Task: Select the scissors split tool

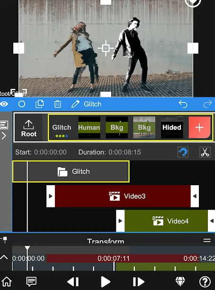Action: click(x=205, y=152)
